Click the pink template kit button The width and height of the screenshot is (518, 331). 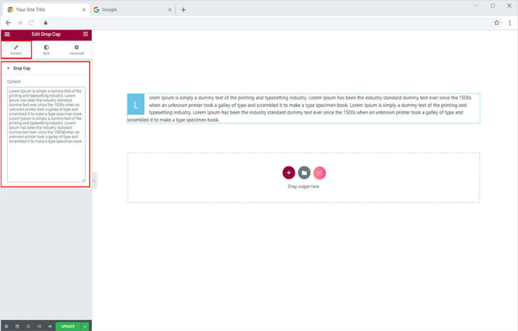[319, 173]
